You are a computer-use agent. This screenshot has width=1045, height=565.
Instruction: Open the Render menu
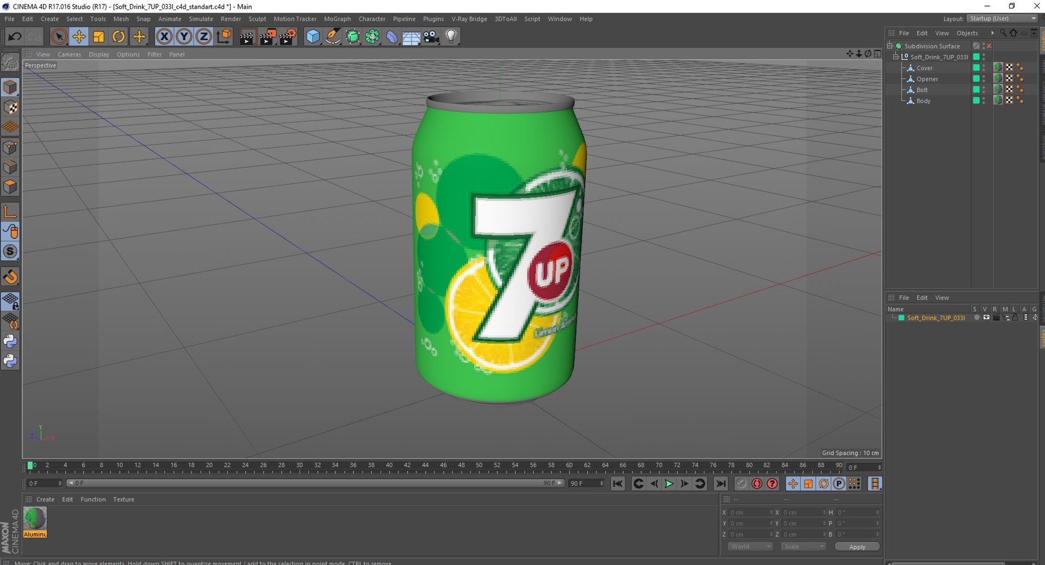click(230, 18)
